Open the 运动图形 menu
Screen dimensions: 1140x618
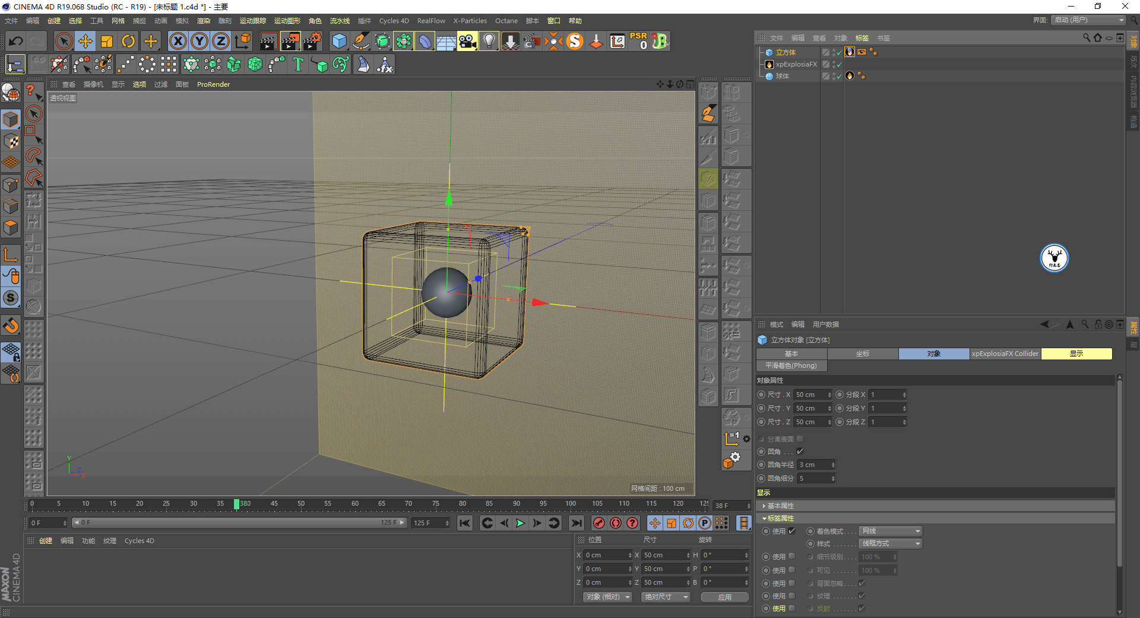pos(287,21)
